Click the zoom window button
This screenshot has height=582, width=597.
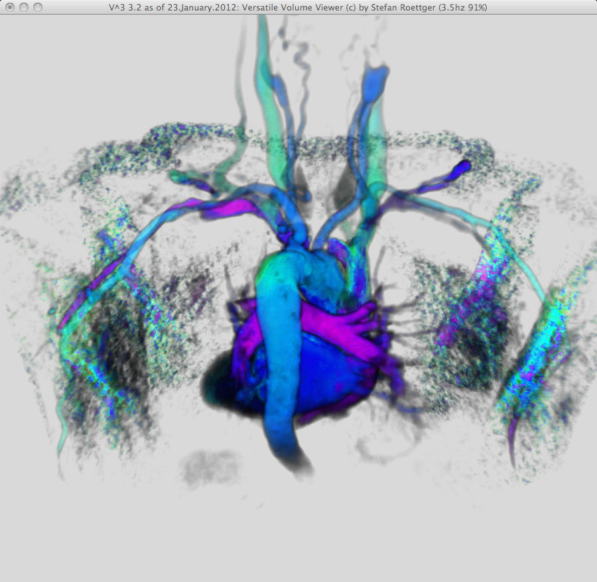(x=37, y=7)
